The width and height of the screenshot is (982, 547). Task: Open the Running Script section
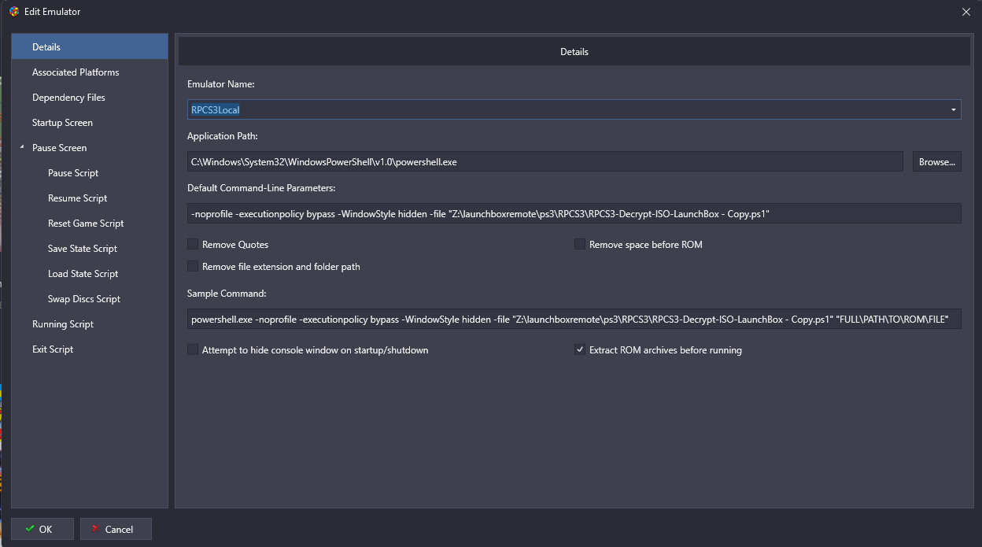pos(90,324)
